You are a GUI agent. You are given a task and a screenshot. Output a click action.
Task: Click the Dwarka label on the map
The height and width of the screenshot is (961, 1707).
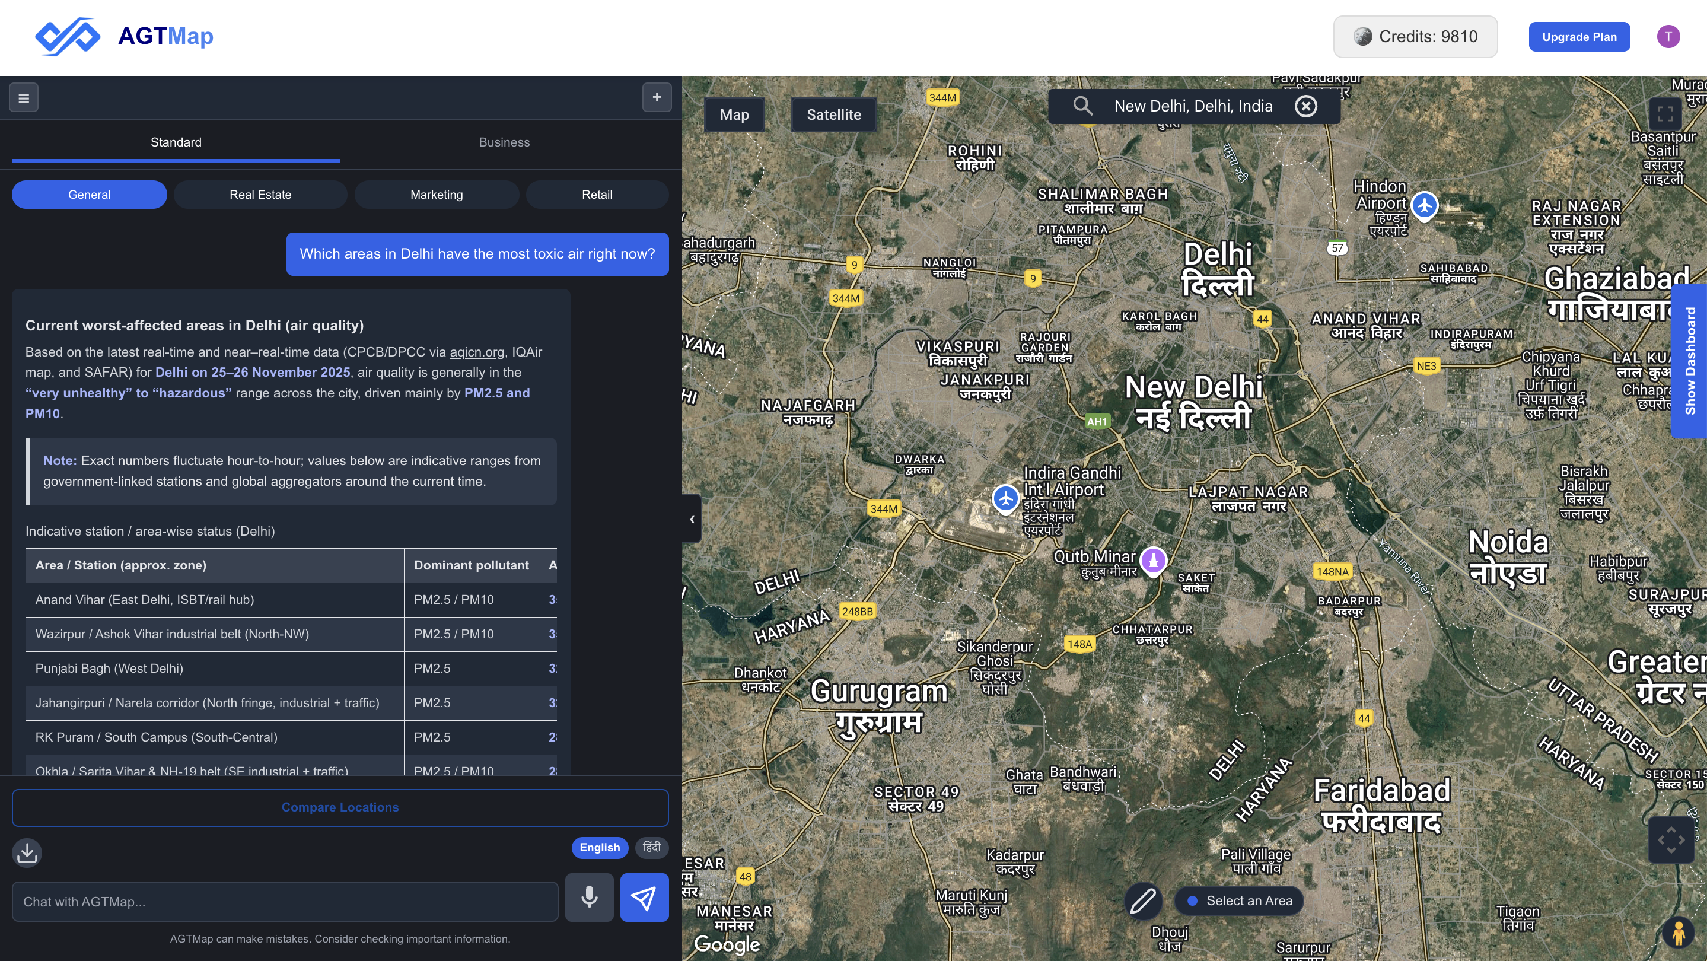pos(920,464)
